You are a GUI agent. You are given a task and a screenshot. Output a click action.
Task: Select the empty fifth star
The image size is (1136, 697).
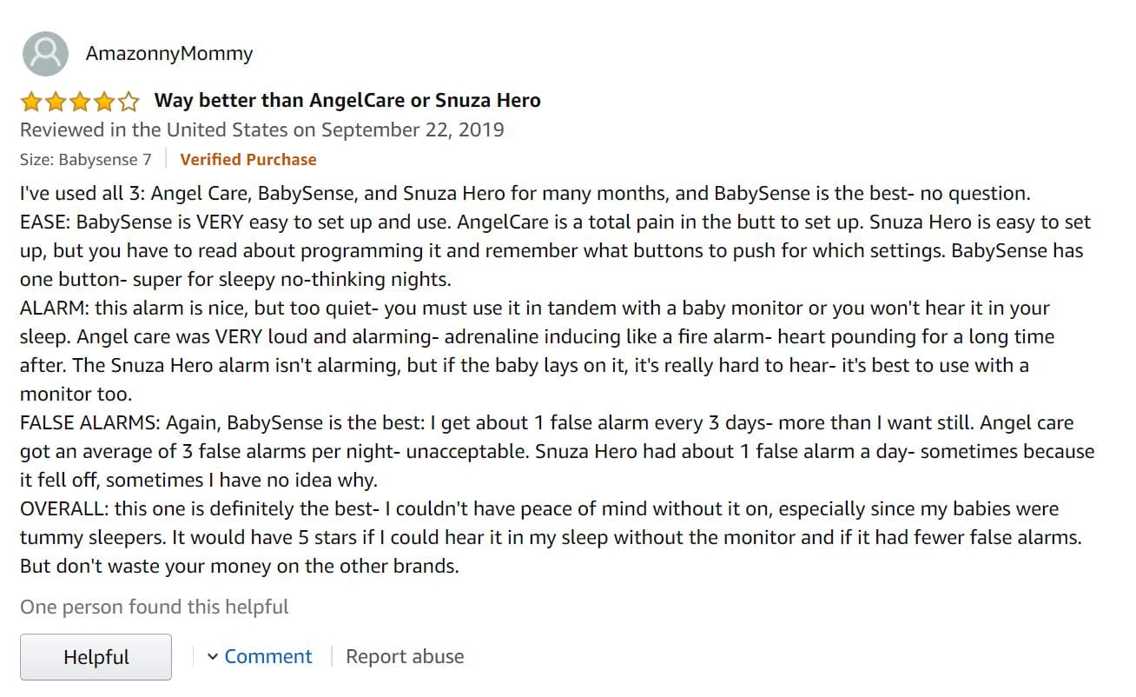pos(129,100)
